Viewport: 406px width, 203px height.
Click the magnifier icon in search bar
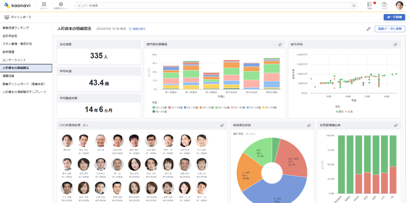pos(354,6)
